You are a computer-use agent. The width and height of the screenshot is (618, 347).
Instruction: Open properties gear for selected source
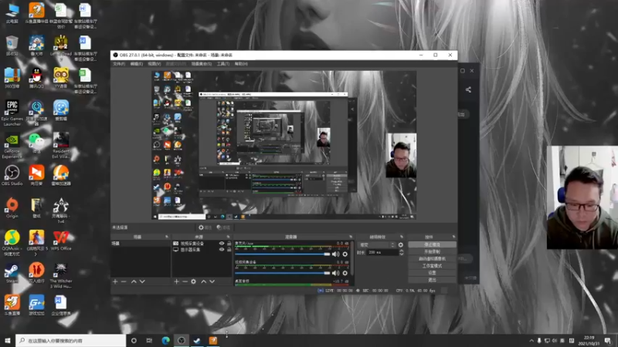click(x=205, y=227)
